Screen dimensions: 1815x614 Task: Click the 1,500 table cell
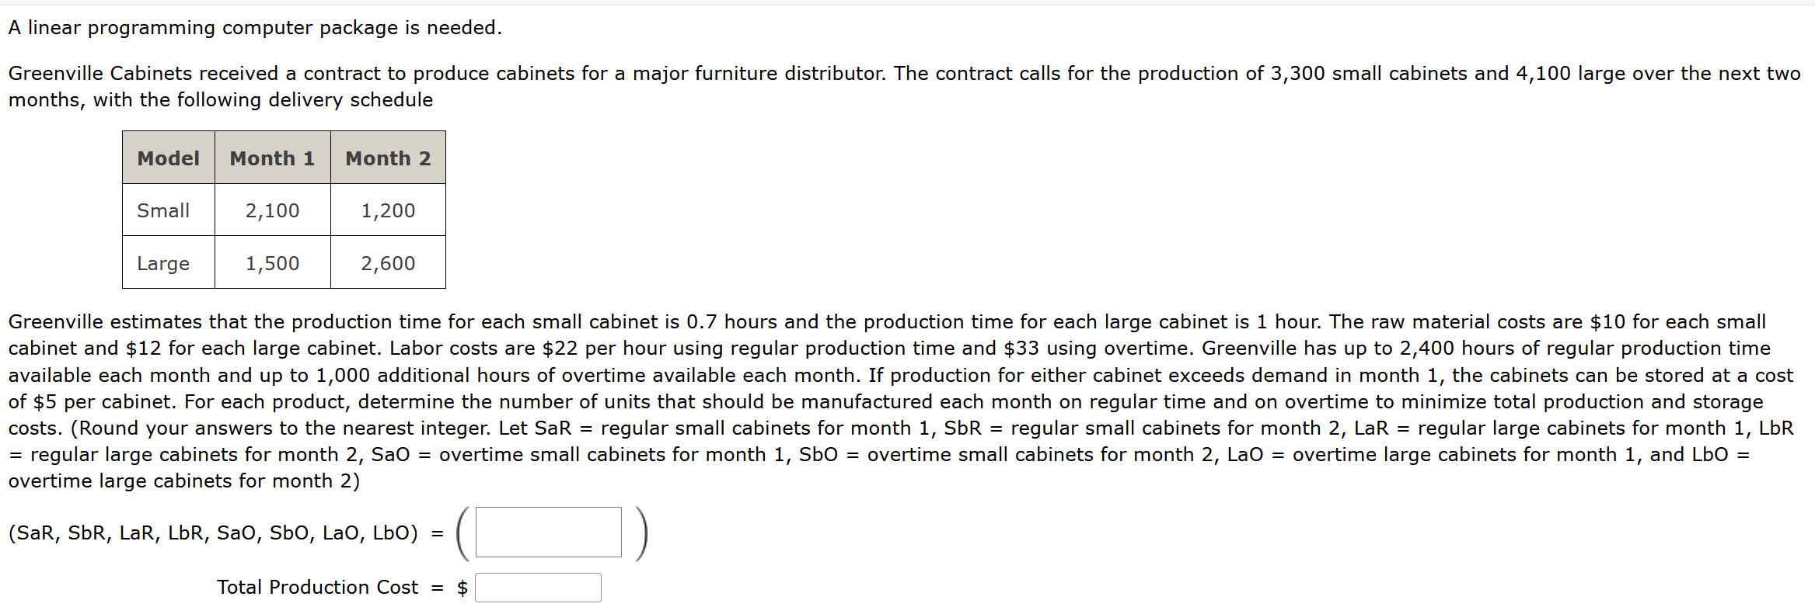272,263
